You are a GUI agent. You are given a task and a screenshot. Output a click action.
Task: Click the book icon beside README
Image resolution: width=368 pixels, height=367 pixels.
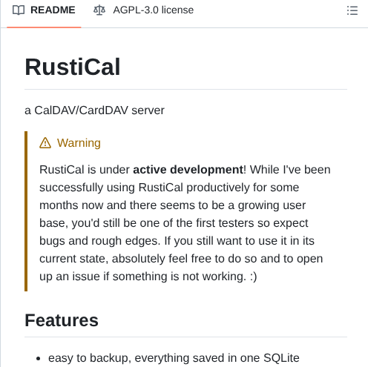tap(19, 10)
